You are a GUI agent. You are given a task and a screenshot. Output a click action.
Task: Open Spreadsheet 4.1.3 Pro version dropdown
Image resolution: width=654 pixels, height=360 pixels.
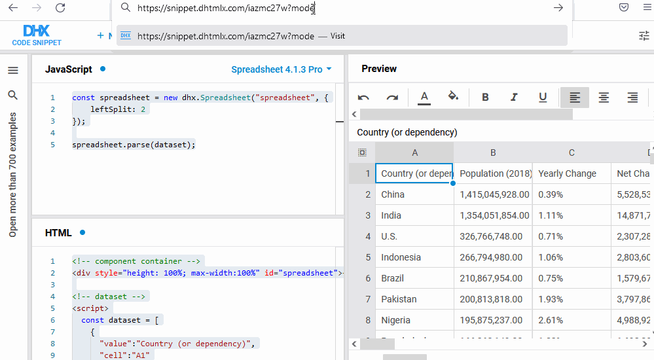tap(281, 69)
